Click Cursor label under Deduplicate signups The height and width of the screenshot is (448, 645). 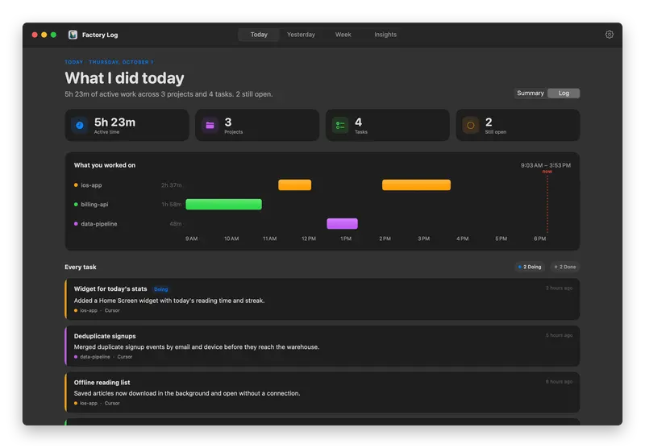[x=125, y=357]
